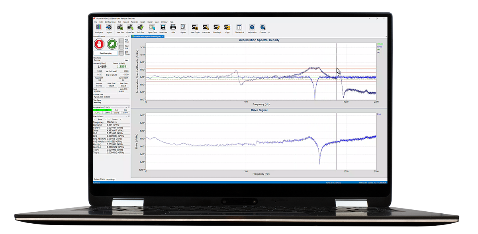
Task: Open the Window menu
Action: pos(164,22)
